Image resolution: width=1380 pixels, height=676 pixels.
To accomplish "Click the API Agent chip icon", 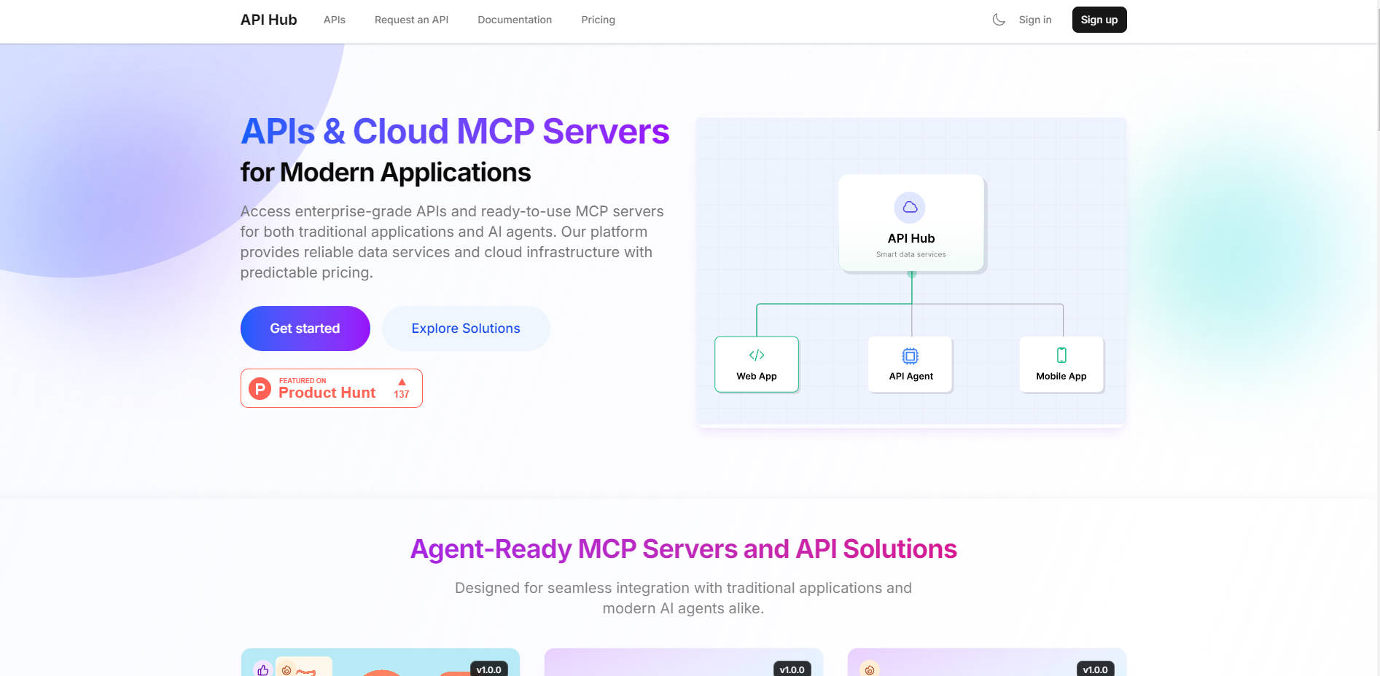I will [910, 356].
